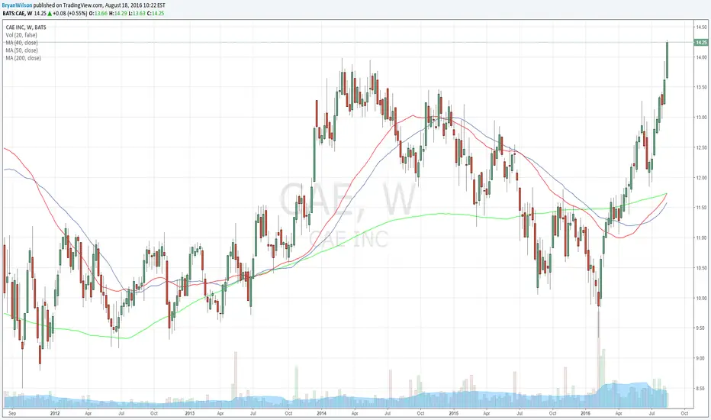Viewport: 711px width, 420px height.
Task: Click the 2014 label on time axis
Action: pyautogui.click(x=321, y=413)
